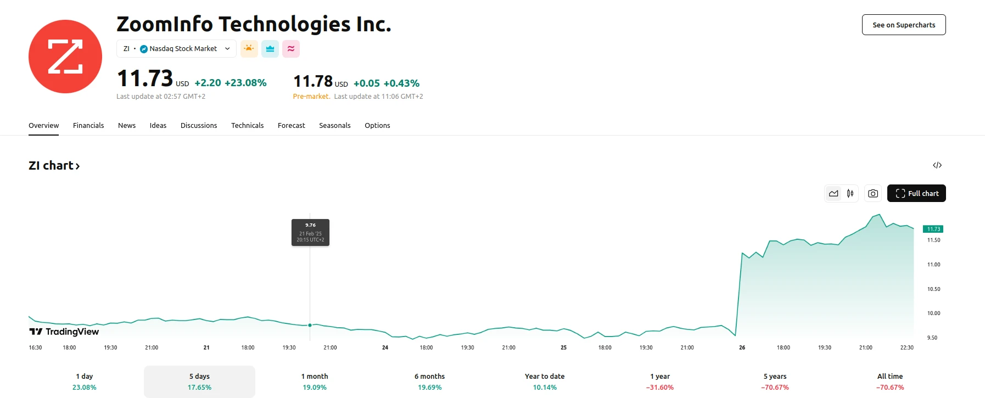Select the 1 month time range
This screenshot has height=398, width=985.
pyautogui.click(x=315, y=382)
